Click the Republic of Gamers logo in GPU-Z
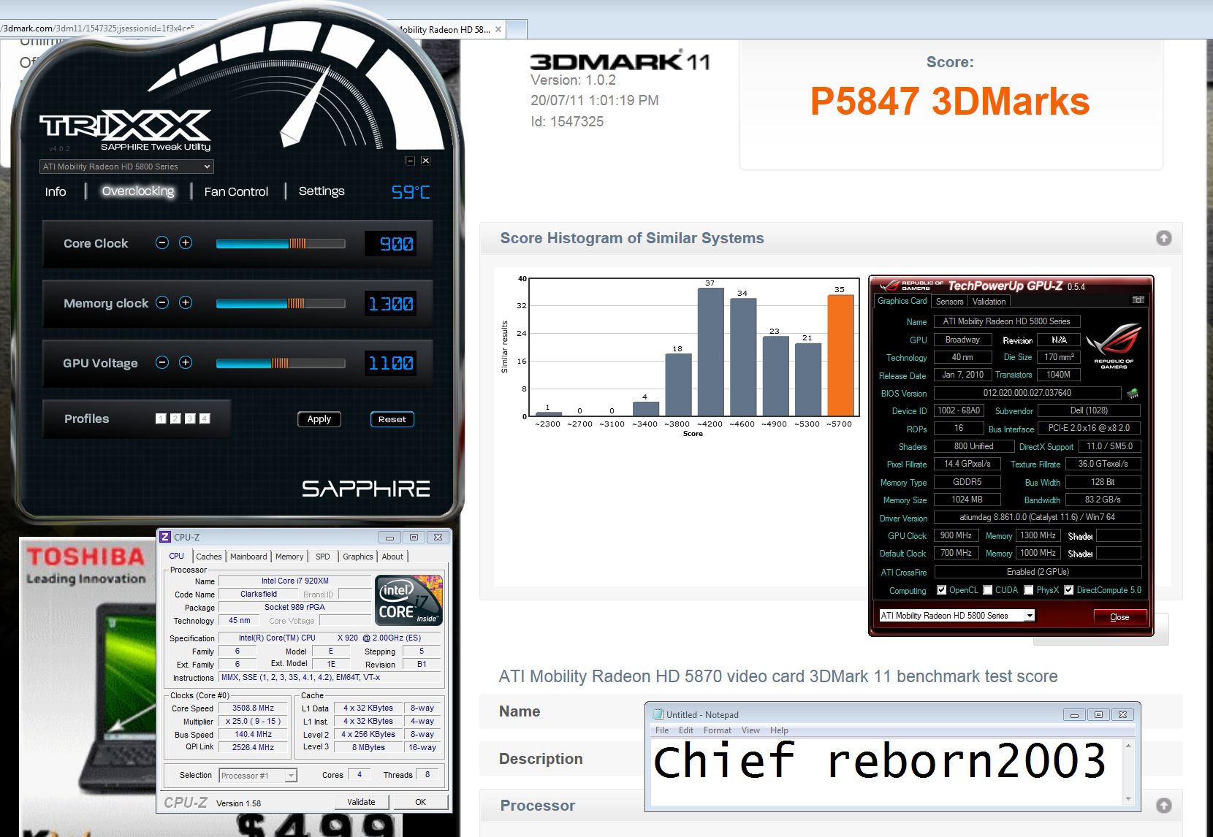This screenshot has width=1213, height=837. [x=1114, y=347]
